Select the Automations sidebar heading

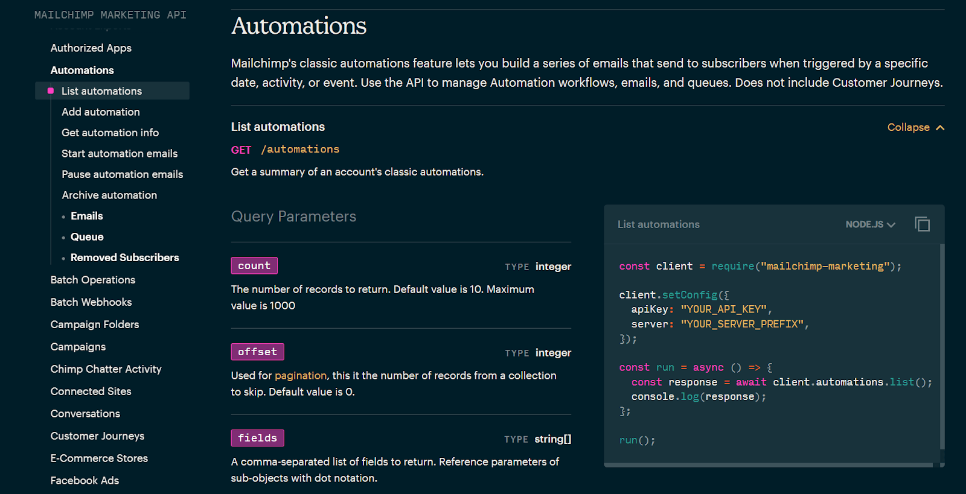pyautogui.click(x=82, y=70)
